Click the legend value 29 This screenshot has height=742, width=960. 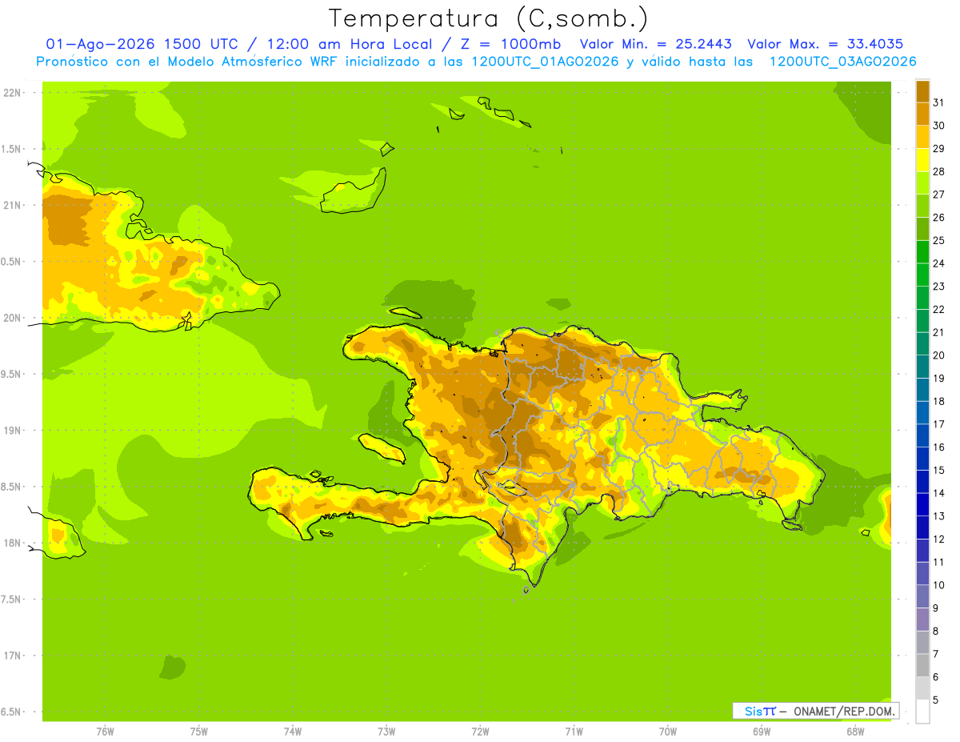[938, 148]
